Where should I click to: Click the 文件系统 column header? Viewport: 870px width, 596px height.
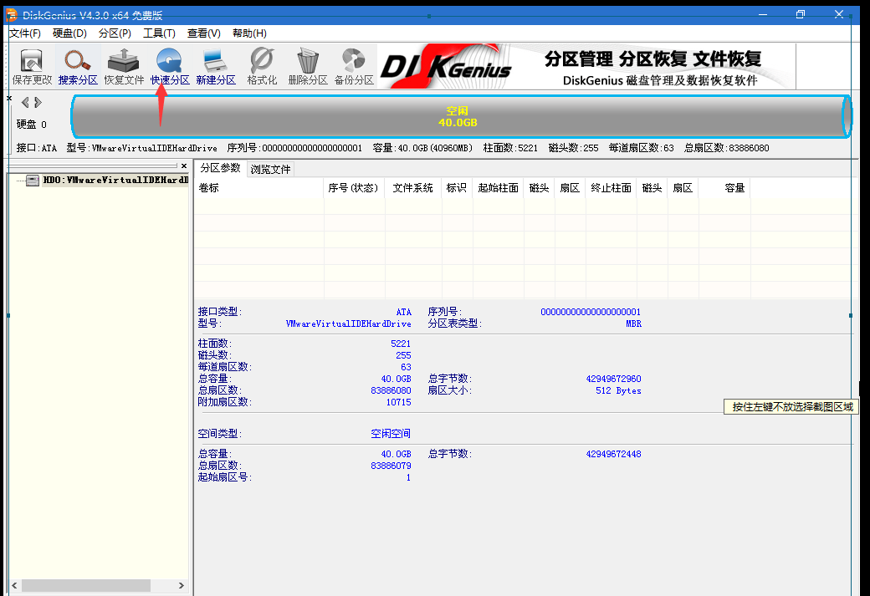point(412,188)
